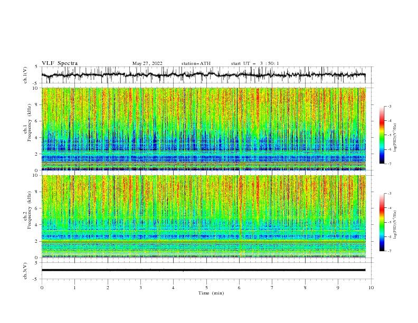Click the ch.1 frequency axis "4" tick label

click(x=36, y=138)
